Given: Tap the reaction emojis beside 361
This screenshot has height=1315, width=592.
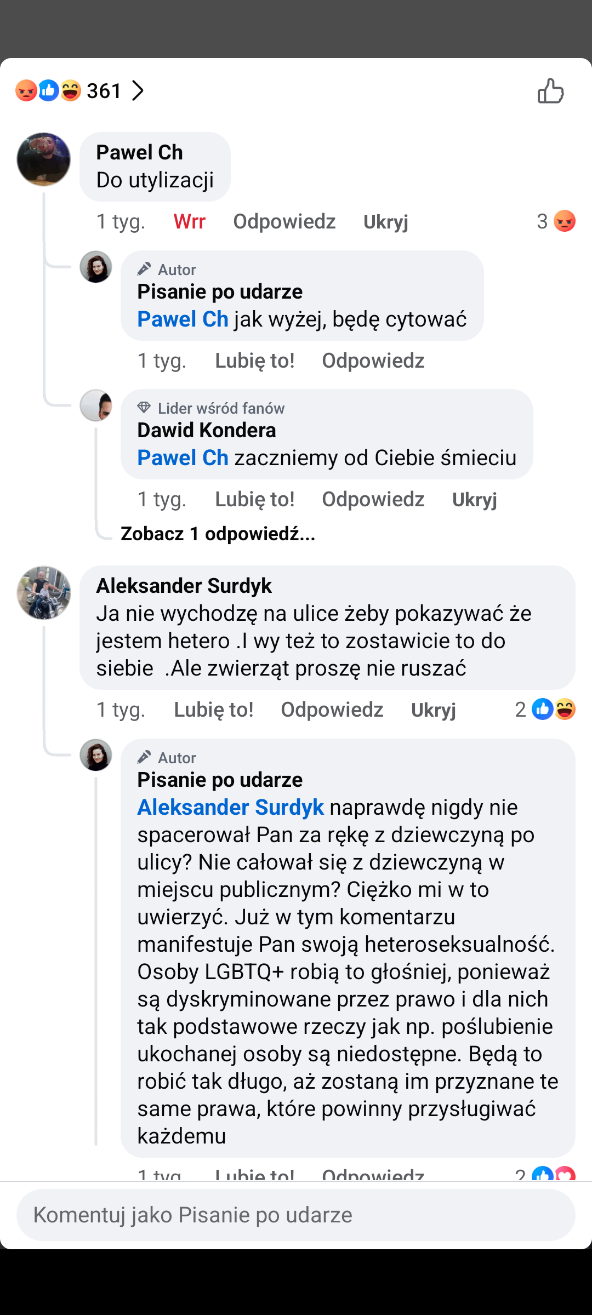Looking at the screenshot, I should coord(48,91).
